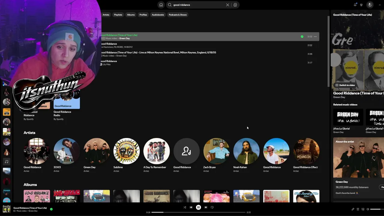The width and height of the screenshot is (384, 216).
Task: Open Zach Bryan artist profile
Action: pyautogui.click(x=217, y=151)
